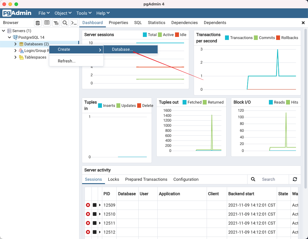Show the Configuration tab
308x239 pixels.
tap(186, 179)
